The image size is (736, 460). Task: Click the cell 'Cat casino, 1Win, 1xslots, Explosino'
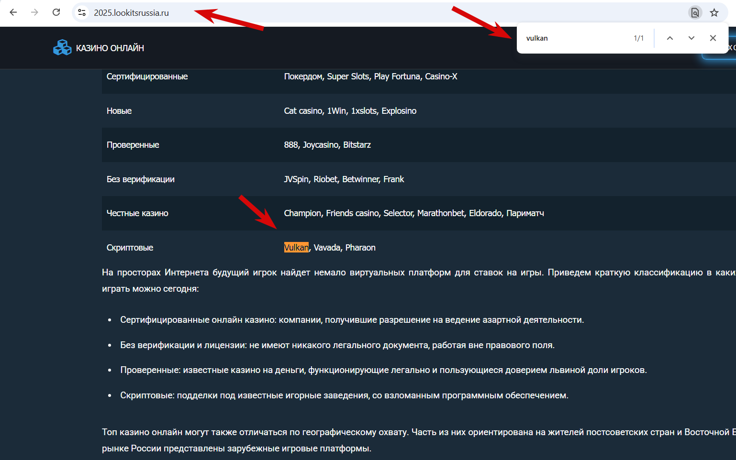click(350, 111)
